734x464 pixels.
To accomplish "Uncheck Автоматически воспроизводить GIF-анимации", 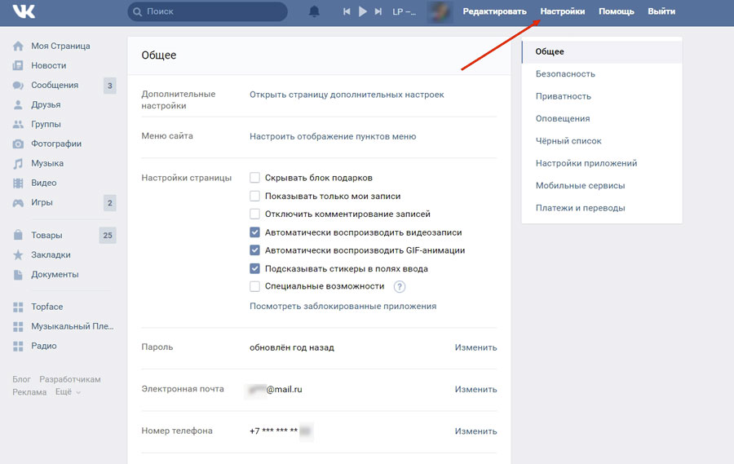I will click(x=254, y=250).
